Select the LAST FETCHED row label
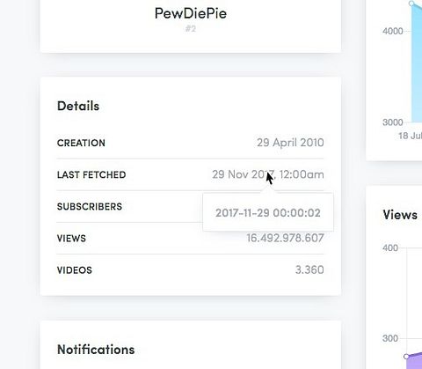 [91, 174]
